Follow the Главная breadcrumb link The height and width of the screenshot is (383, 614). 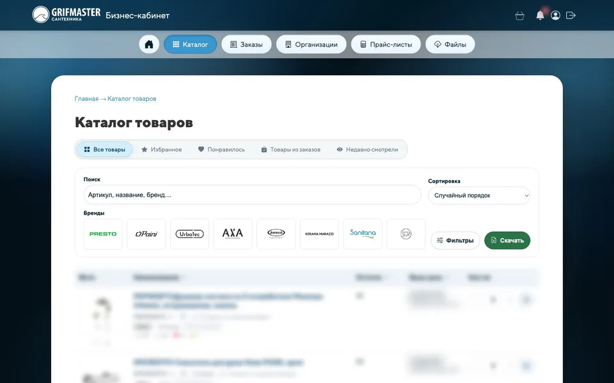(86, 99)
